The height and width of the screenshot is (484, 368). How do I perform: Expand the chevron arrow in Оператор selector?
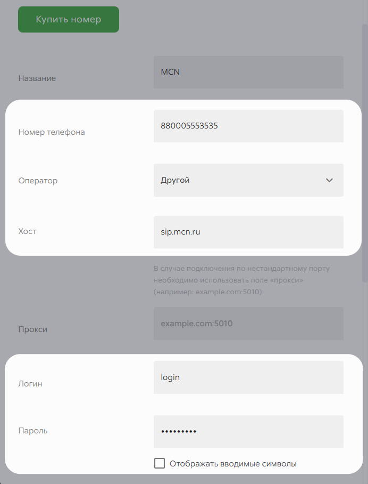coord(329,180)
